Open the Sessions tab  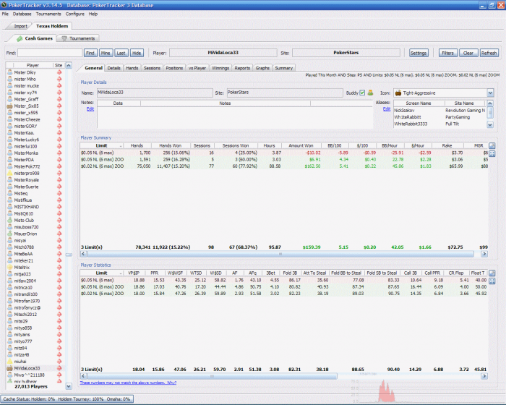152,68
